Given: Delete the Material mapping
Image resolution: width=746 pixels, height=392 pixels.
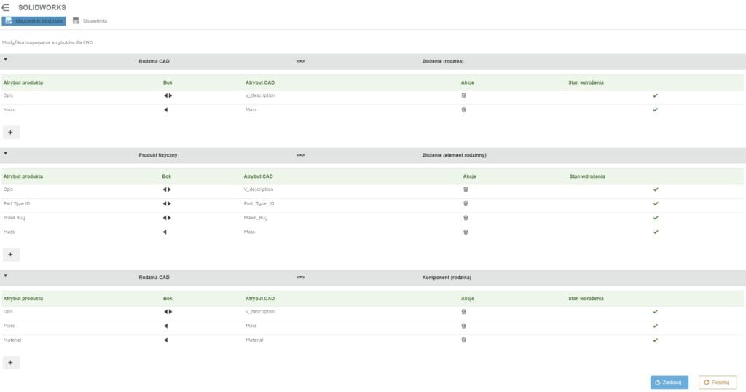Looking at the screenshot, I should [x=463, y=340].
